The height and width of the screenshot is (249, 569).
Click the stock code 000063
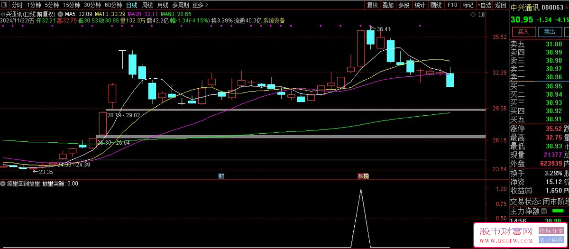point(552,7)
